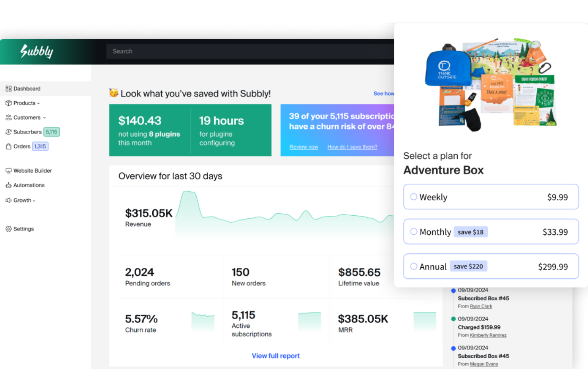Expand the Products menu chevron
Image resolution: width=588 pixels, height=392 pixels.
click(x=38, y=103)
